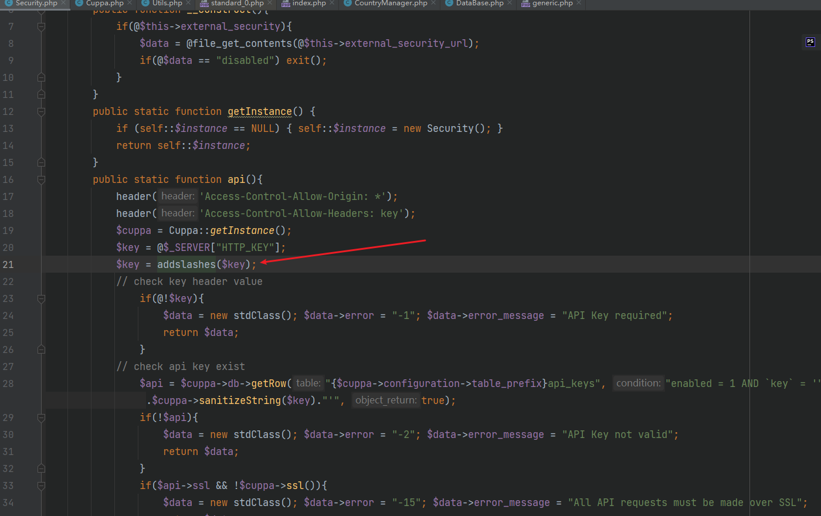Click line number 21 in the gutter
Viewport: 821px width, 516px height.
pos(8,264)
